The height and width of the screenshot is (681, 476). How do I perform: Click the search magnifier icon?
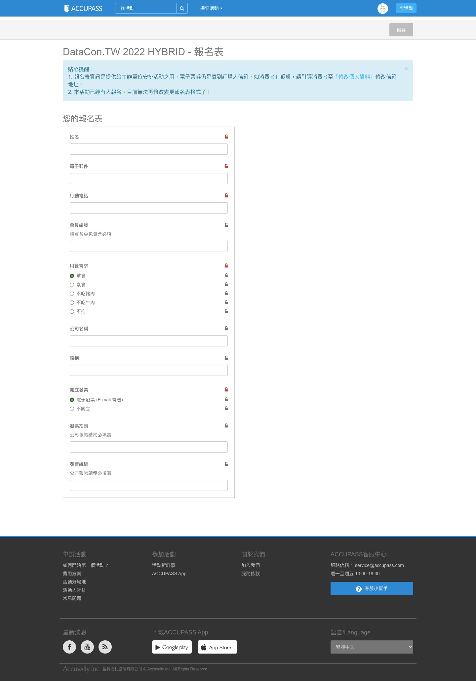pyautogui.click(x=182, y=8)
